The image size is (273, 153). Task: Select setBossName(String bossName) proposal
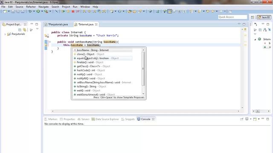102,82
